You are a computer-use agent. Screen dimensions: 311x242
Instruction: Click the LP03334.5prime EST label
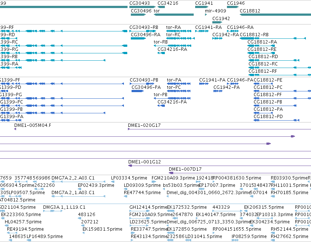129,178
